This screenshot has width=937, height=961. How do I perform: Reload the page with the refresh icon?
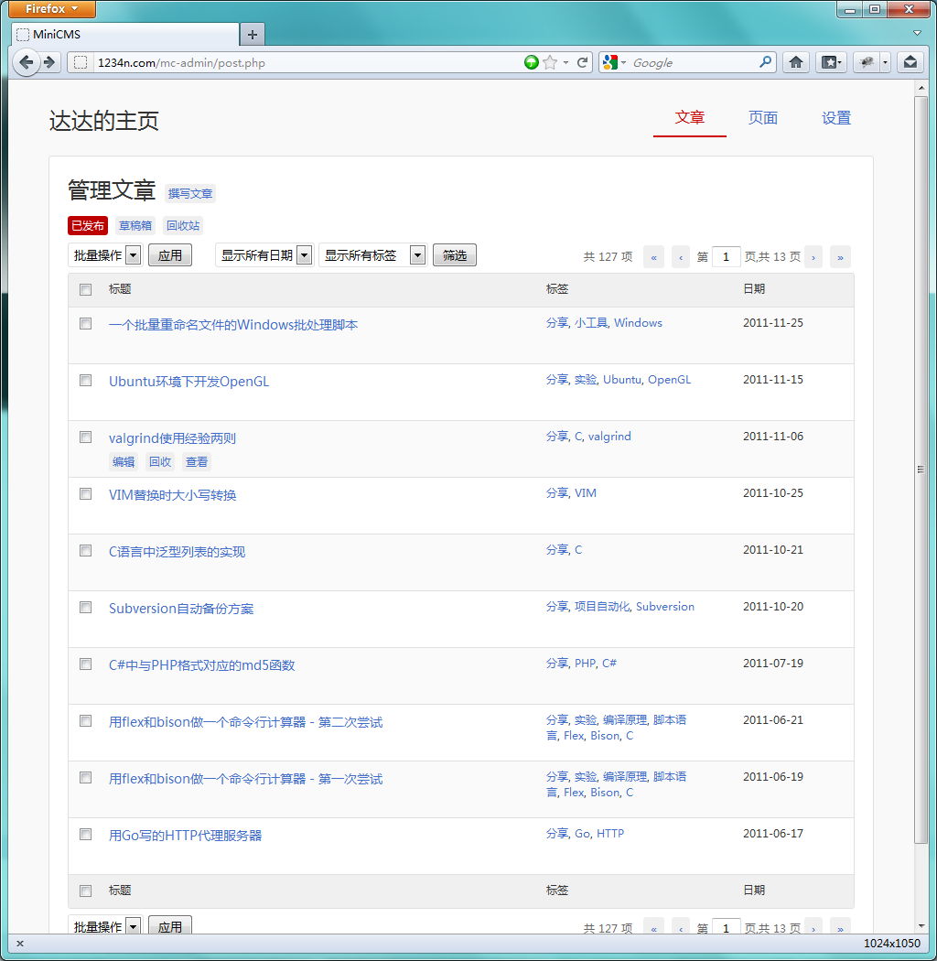[582, 62]
